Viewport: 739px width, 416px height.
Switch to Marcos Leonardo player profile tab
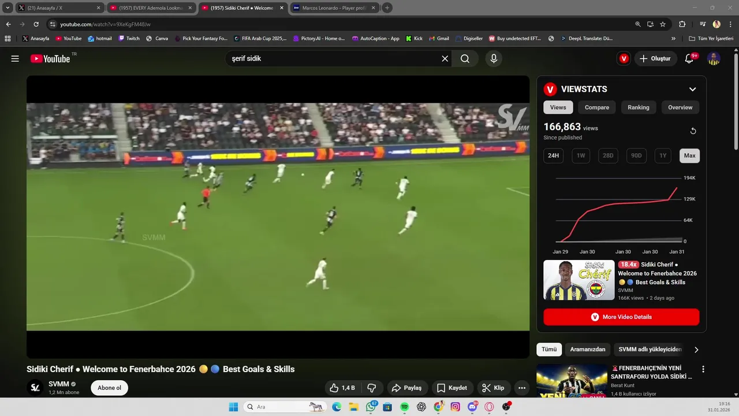334,8
